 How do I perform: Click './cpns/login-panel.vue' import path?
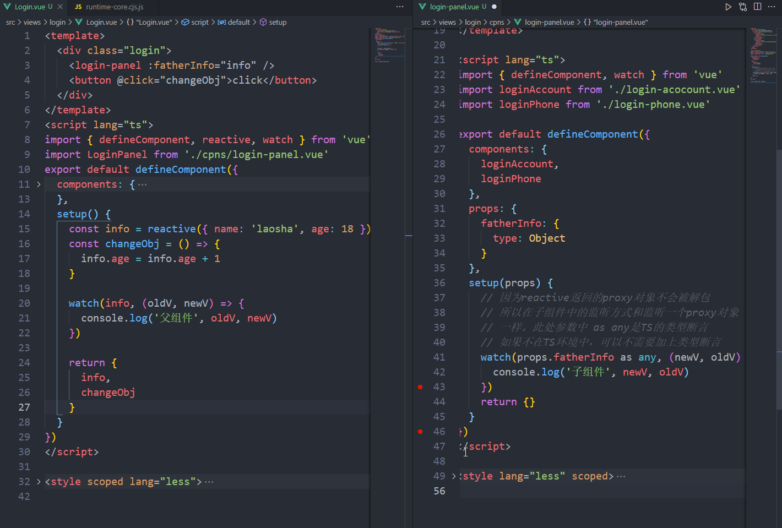tap(256, 155)
